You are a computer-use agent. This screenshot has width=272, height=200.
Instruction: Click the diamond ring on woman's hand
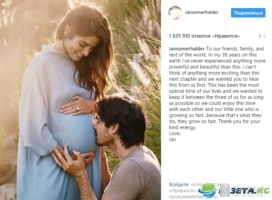(78, 109)
